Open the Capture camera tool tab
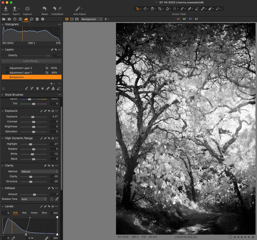Image resolution: width=257 pixels, height=240 pixels. (x=9, y=19)
